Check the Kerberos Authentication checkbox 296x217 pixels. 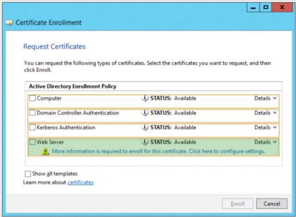point(32,127)
